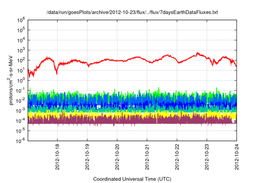Image resolution: width=261 pixels, height=183 pixels.
Task: Click the 10^1 y-axis tick label
Action: coord(21,70)
